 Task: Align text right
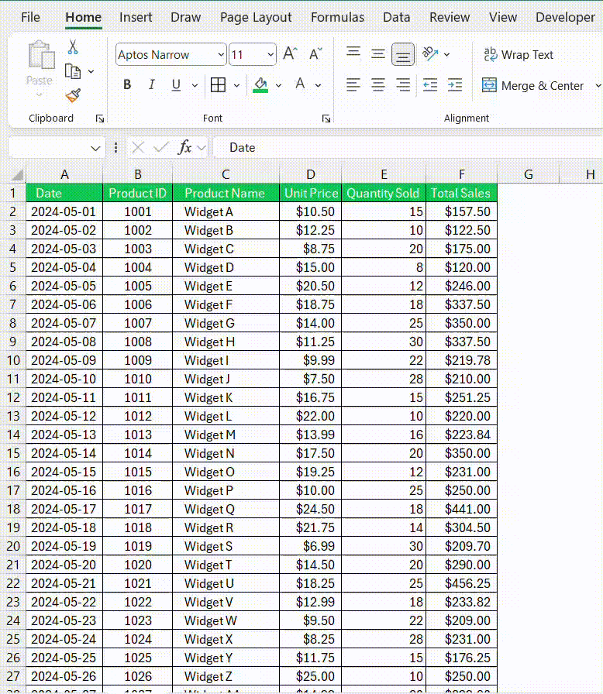(403, 84)
